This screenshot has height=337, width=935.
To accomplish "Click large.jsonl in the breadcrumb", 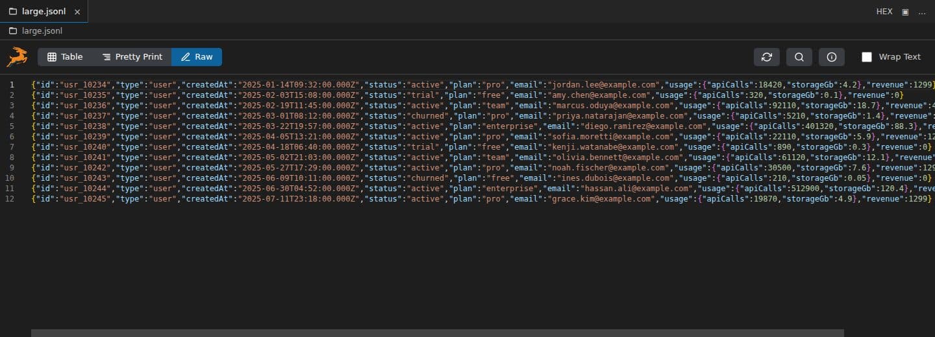I will point(42,30).
